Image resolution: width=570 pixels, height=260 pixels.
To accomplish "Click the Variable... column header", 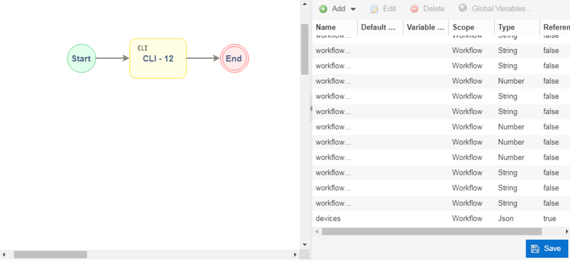I will [426, 27].
